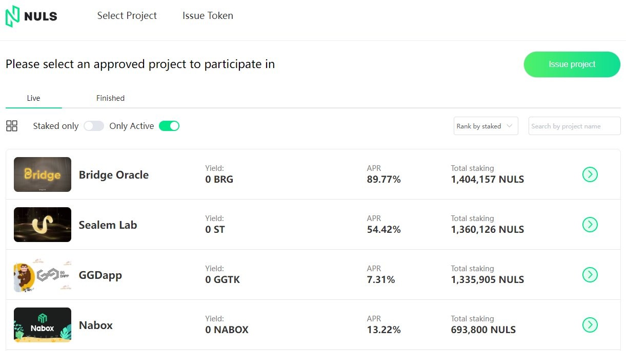Open GGDapp via its arrow icon

coord(590,275)
